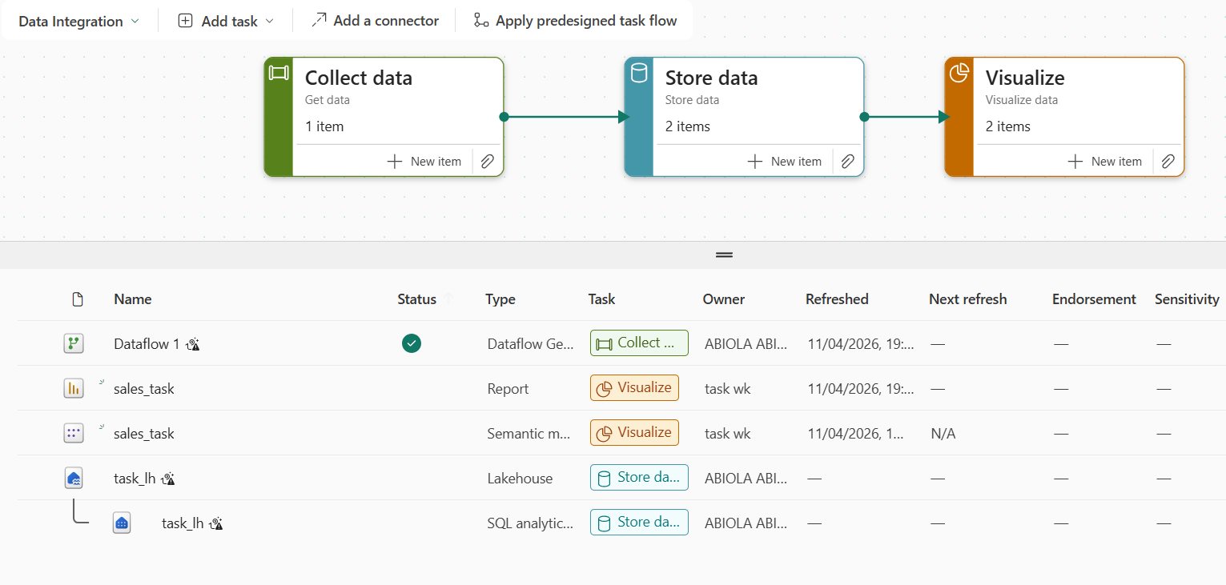Click the Collect task tag on Dataflow 1

pyautogui.click(x=639, y=343)
